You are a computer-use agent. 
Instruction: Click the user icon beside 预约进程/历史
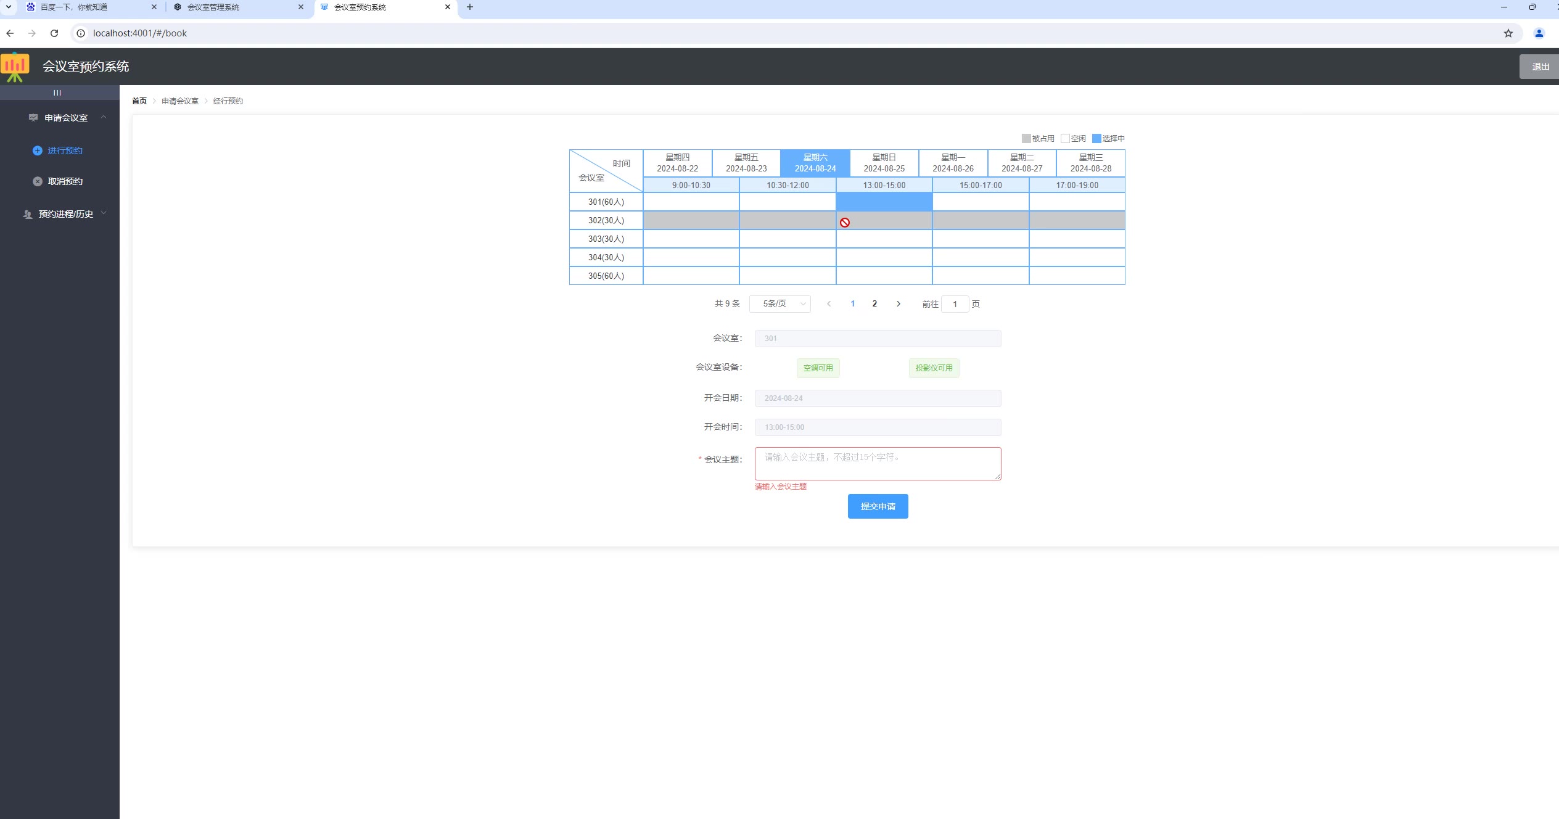(28, 214)
